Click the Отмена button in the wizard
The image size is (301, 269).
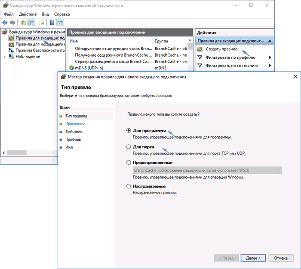pos(281,258)
